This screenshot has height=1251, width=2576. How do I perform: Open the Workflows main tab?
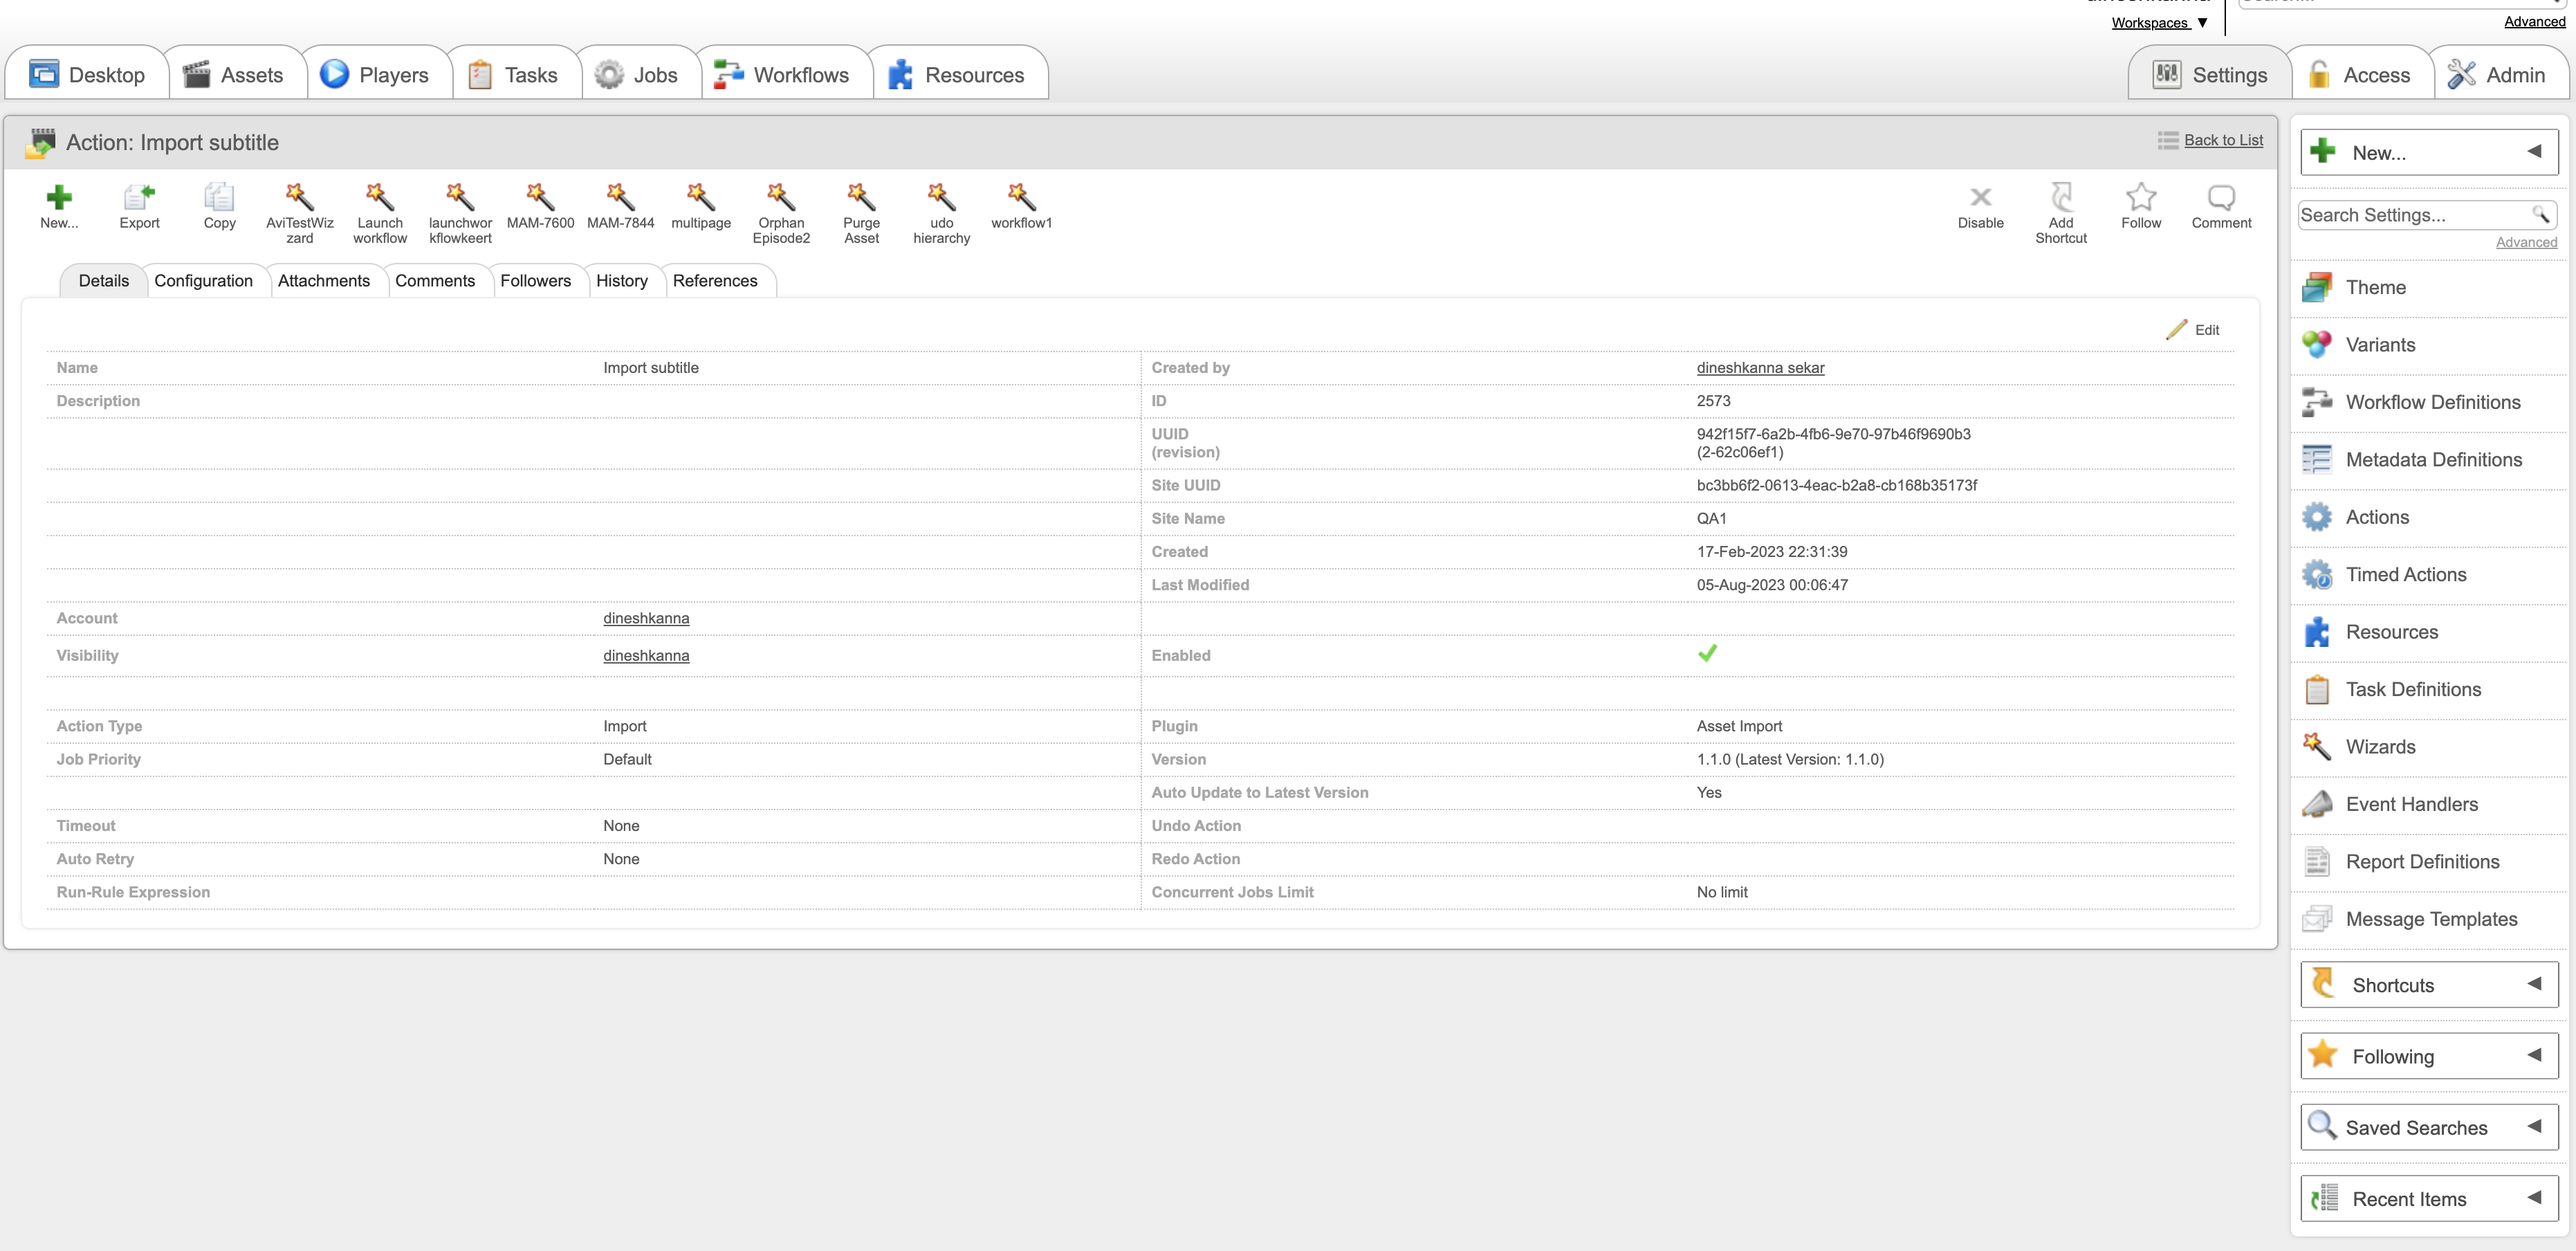pos(783,75)
